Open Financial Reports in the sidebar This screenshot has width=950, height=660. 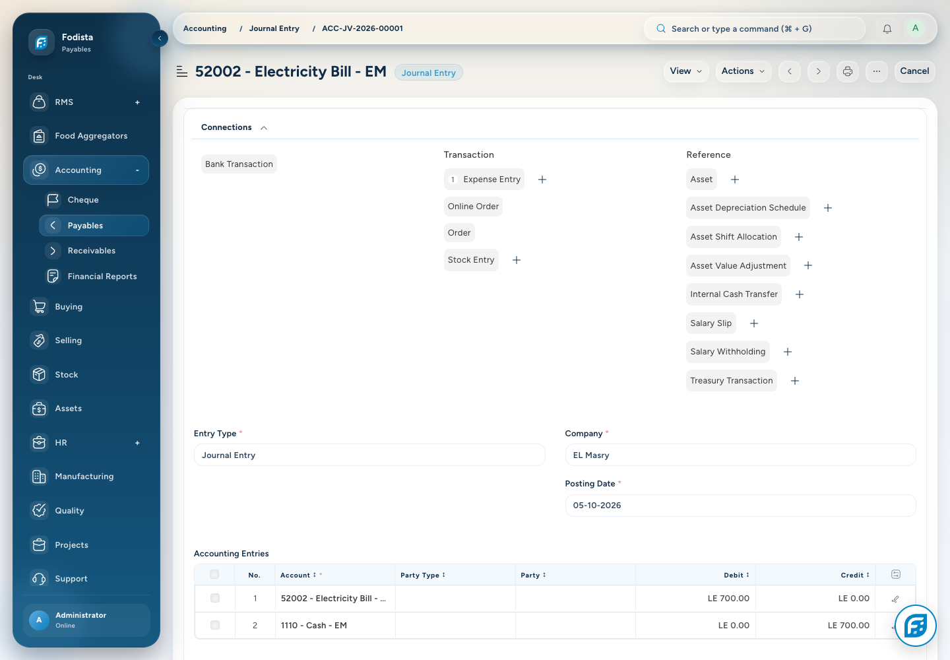(94, 277)
